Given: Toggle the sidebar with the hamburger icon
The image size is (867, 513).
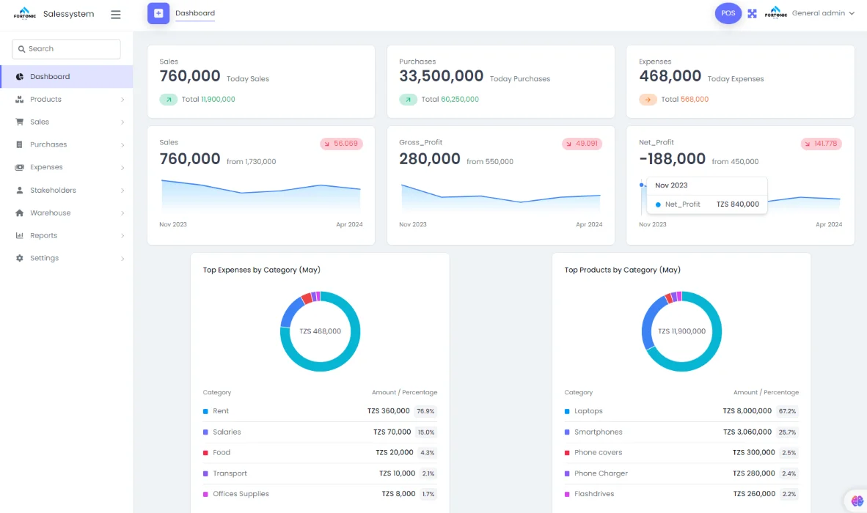Looking at the screenshot, I should click(x=115, y=13).
